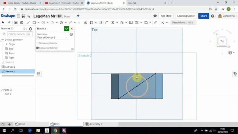238x134 pixels.
Task: Click the Insert new element plus icon
Action: click(x=29, y=16)
